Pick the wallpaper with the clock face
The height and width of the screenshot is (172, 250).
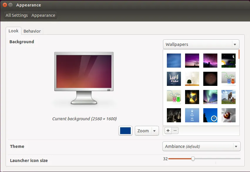210,115
